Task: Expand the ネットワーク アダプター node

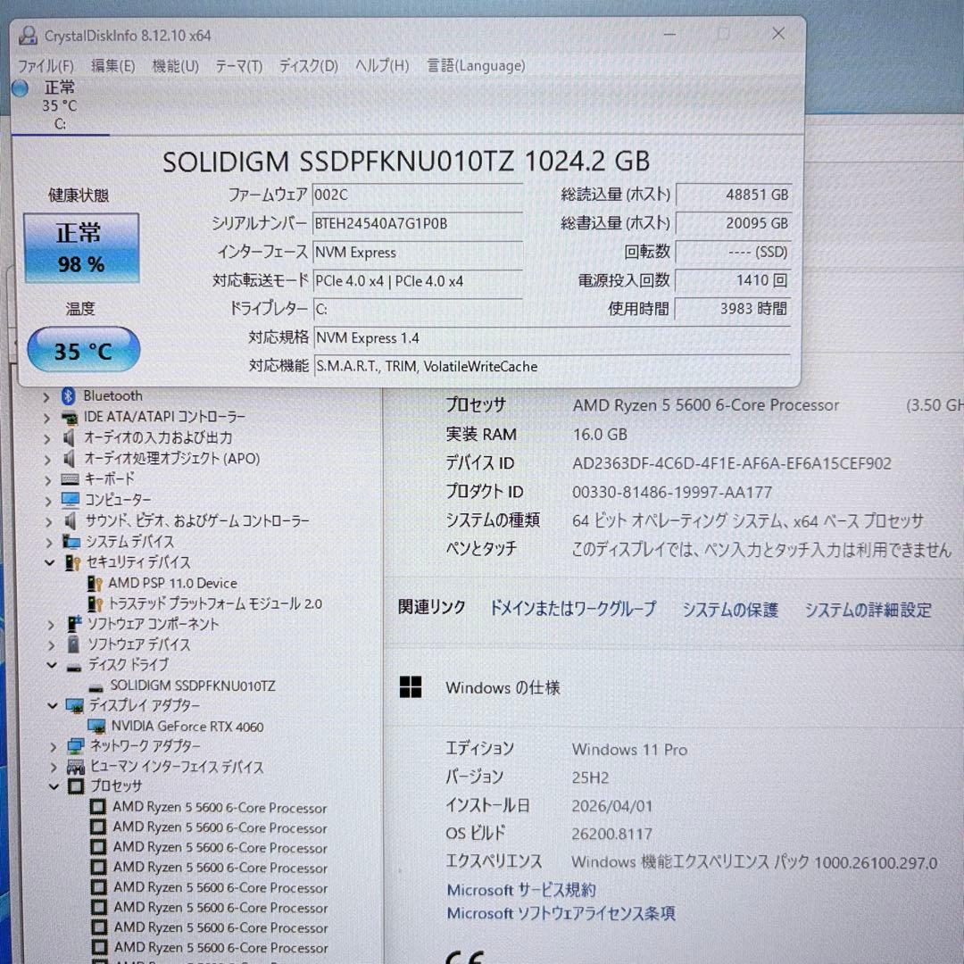Action: coord(54,748)
